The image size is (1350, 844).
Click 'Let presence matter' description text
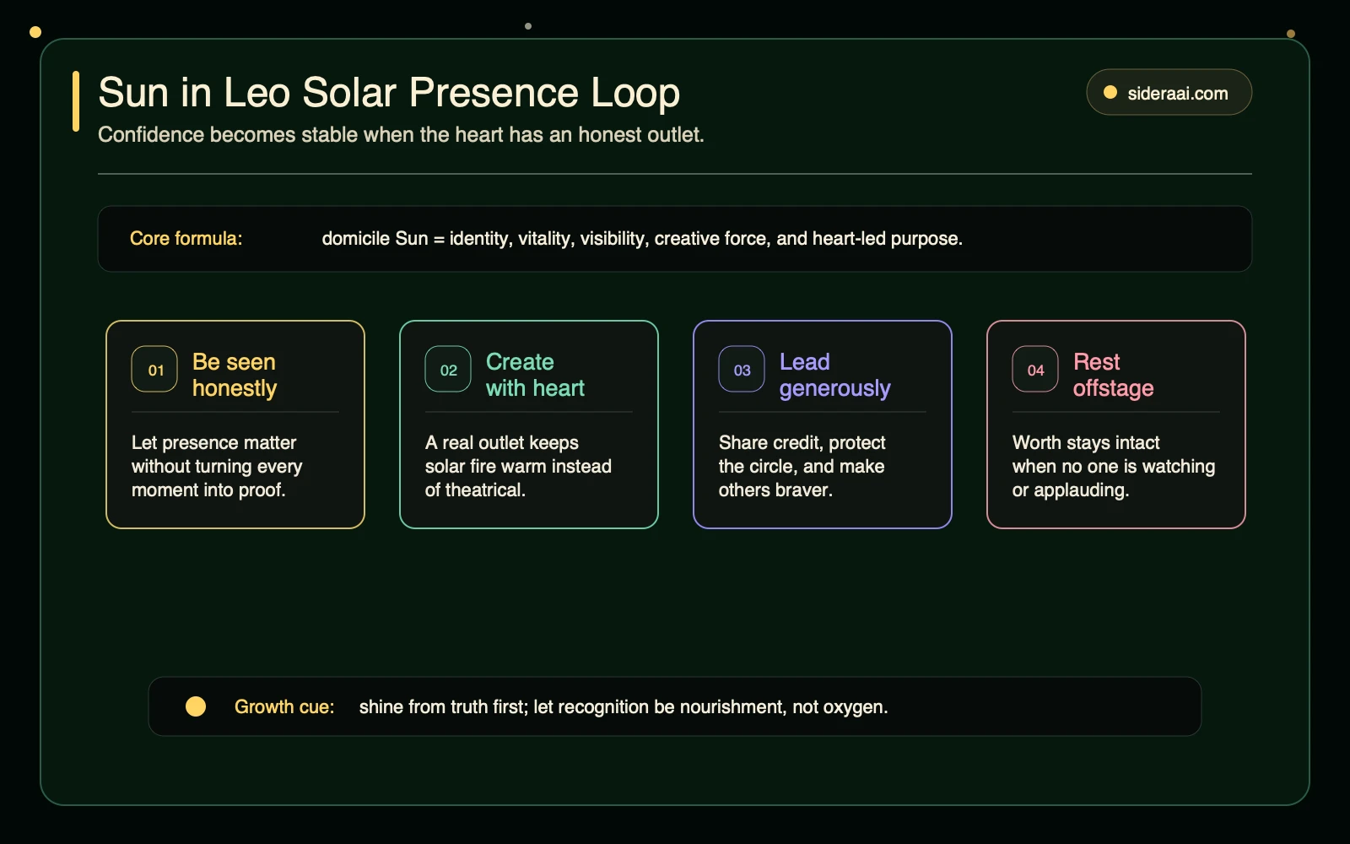(x=217, y=466)
